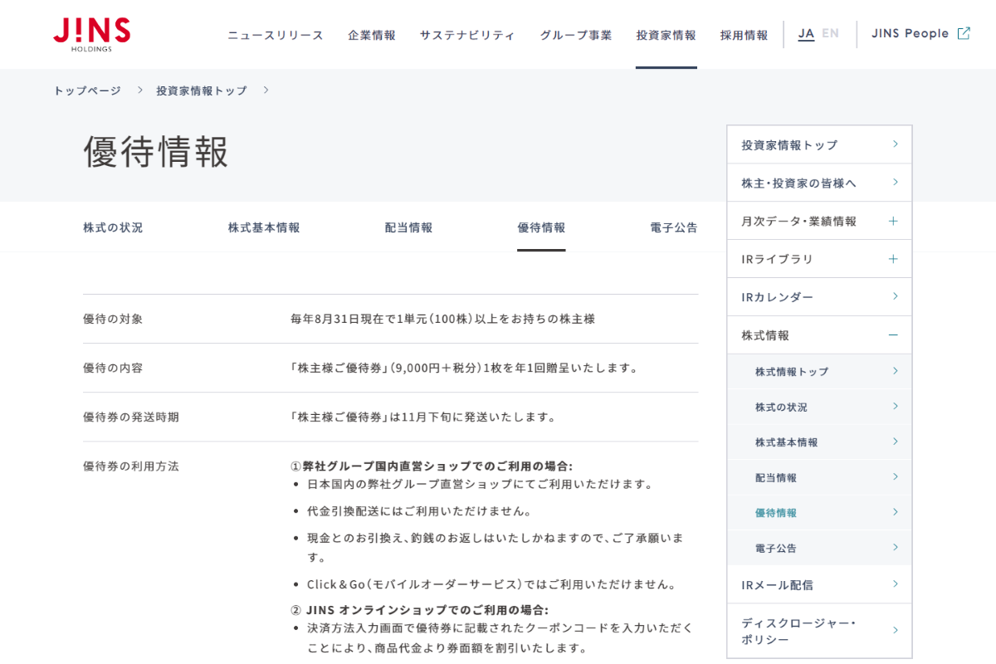Click the 優待情報 page heading

(x=156, y=152)
